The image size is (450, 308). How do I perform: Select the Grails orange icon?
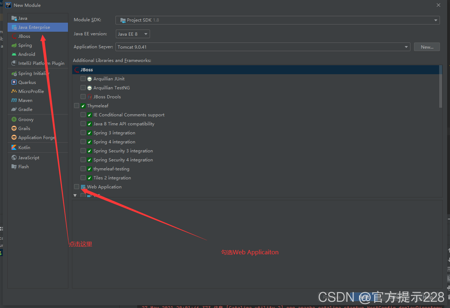(x=14, y=129)
